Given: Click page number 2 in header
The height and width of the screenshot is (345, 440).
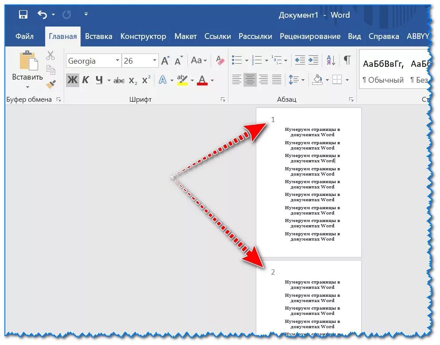Looking at the screenshot, I should (273, 272).
